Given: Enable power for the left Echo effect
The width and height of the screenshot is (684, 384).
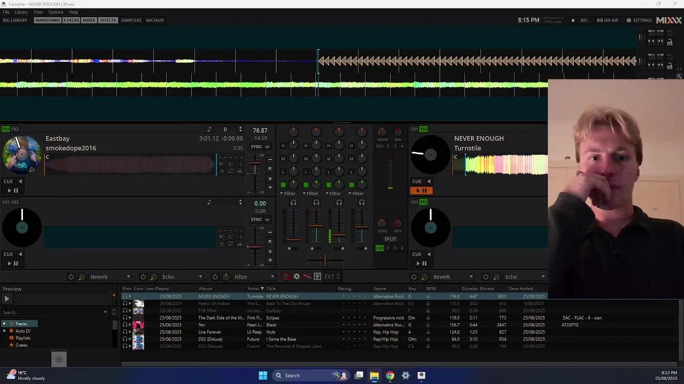Looking at the screenshot, I should point(143,277).
